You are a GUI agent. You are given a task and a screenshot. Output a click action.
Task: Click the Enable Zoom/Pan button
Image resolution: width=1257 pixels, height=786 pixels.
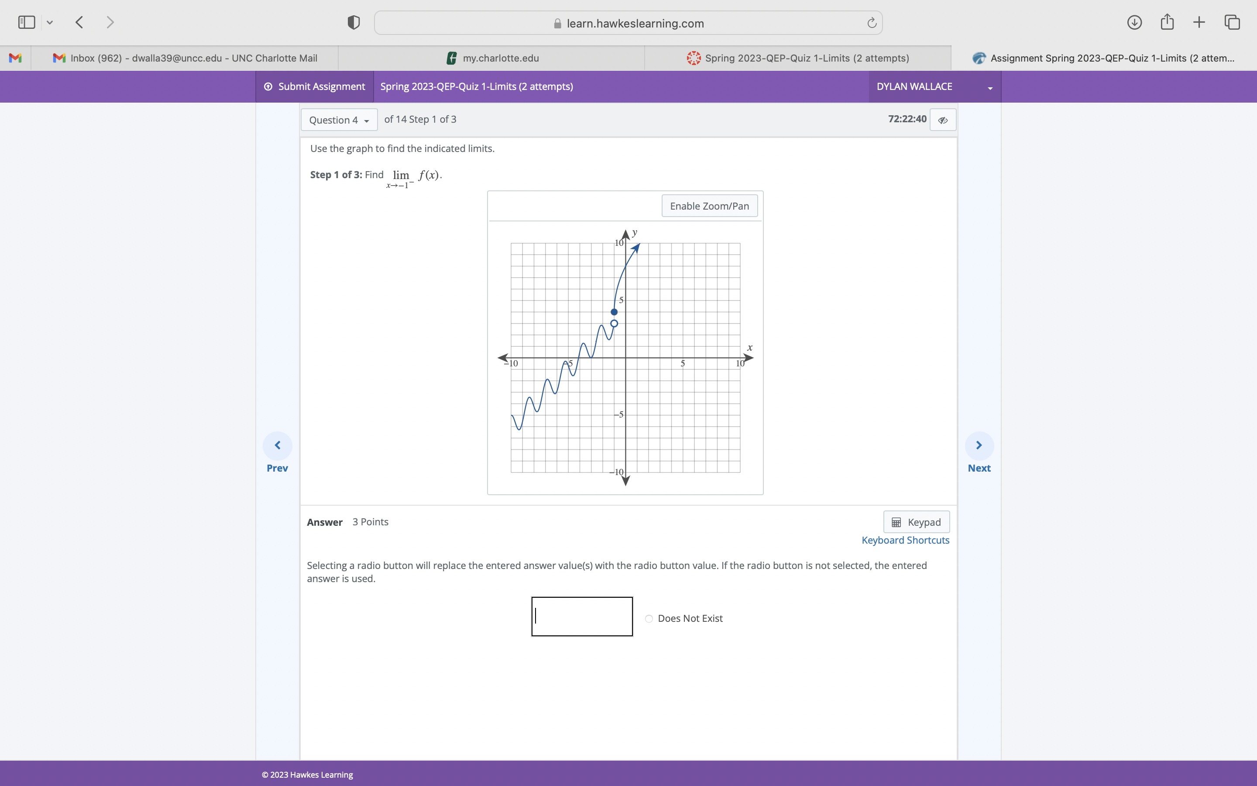pyautogui.click(x=710, y=205)
